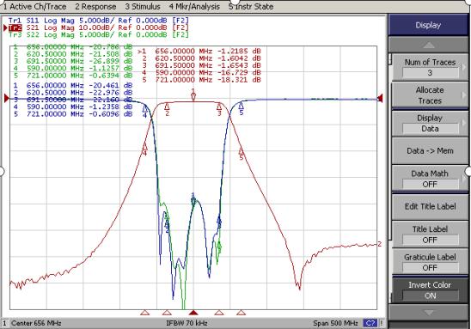This screenshot has width=471, height=329.
Task: Expand Num of Traces submenu
Action: point(430,67)
